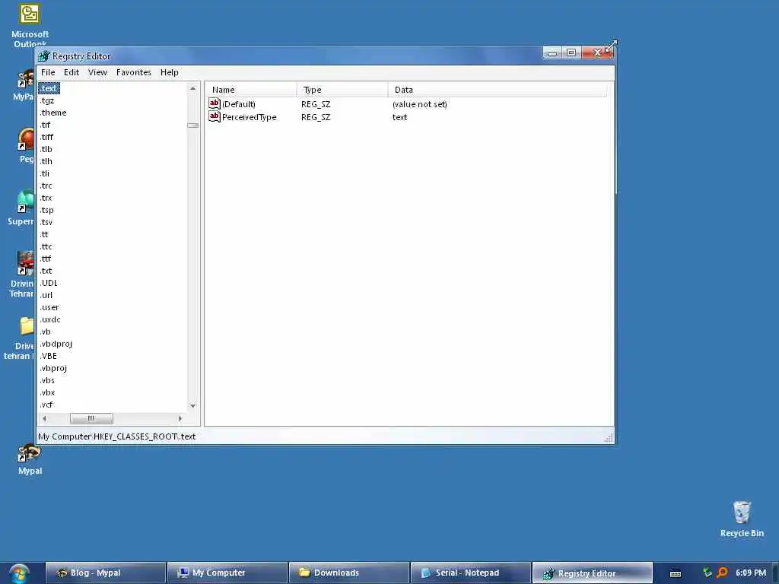Click the (Default) string value icon
The image size is (779, 584).
click(214, 103)
